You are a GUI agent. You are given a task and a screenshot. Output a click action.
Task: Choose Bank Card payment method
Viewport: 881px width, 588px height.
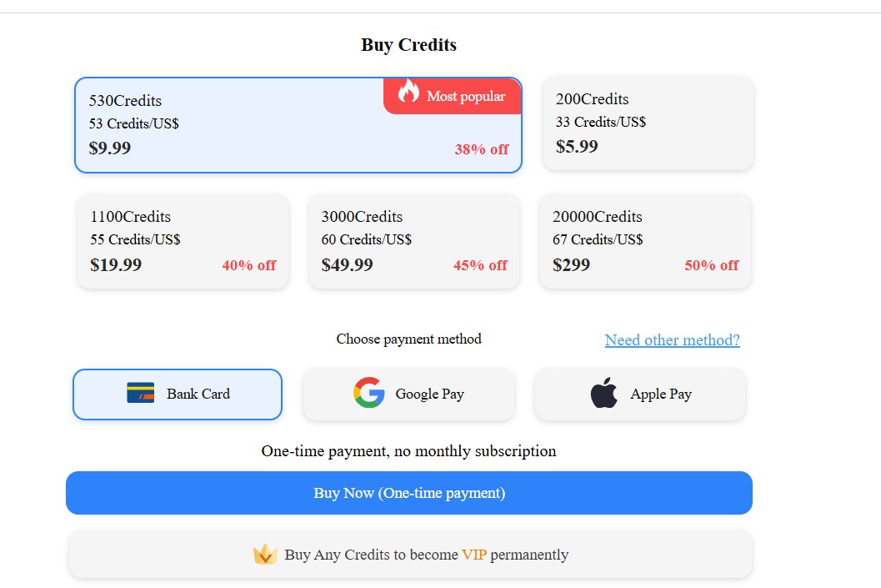pyautogui.click(x=178, y=395)
